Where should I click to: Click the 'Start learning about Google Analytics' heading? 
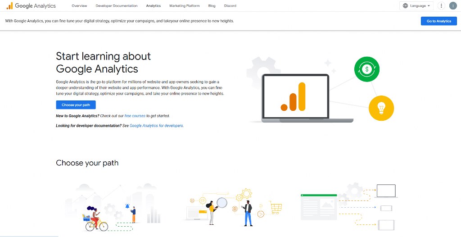point(103,62)
